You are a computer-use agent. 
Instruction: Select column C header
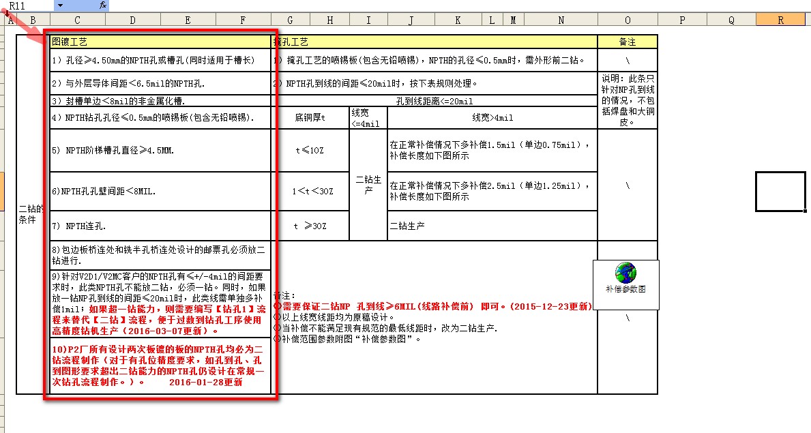pos(78,20)
